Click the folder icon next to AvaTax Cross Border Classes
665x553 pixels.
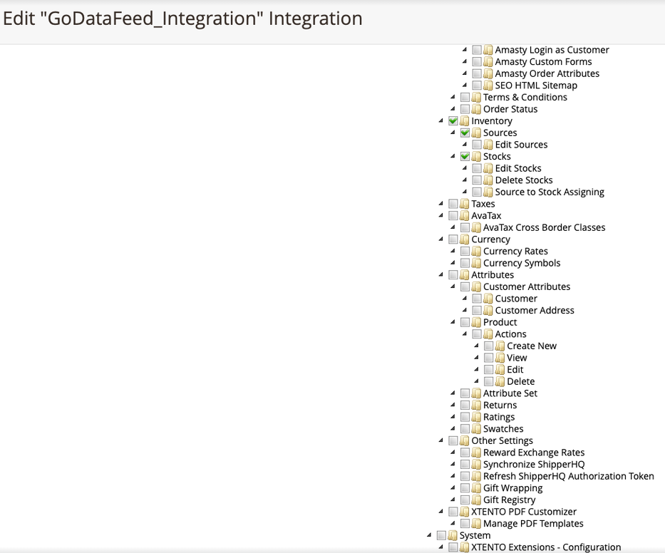476,228
